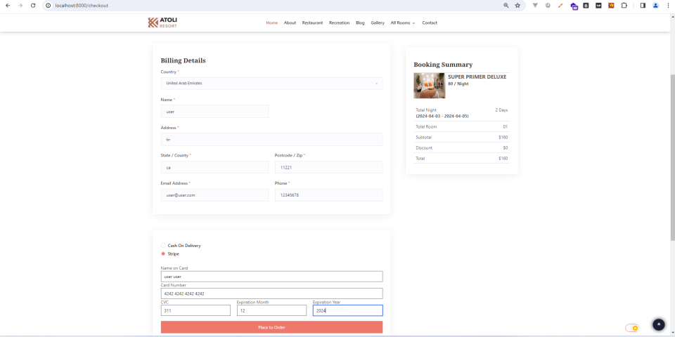This screenshot has height=337, width=675.
Task: Bookmark this page with the star icon
Action: pos(517,6)
